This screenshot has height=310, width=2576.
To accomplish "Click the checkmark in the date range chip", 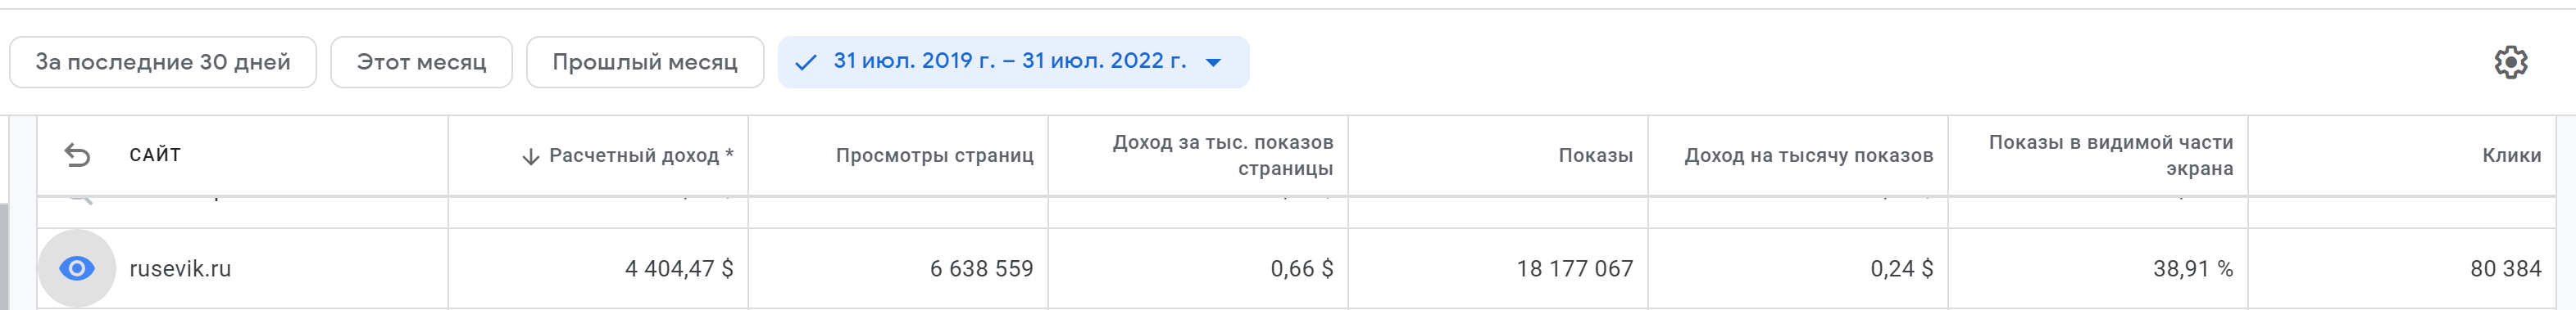I will click(805, 62).
